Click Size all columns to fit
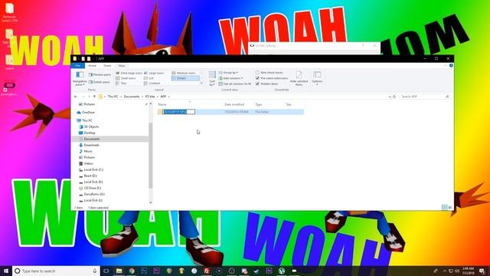The image size is (490, 276). (x=235, y=84)
